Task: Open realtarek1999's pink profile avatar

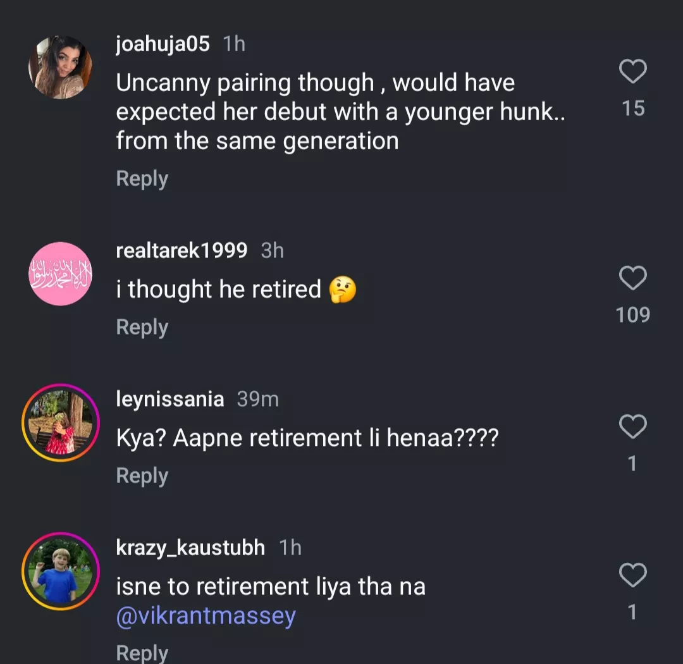Action: [x=61, y=274]
